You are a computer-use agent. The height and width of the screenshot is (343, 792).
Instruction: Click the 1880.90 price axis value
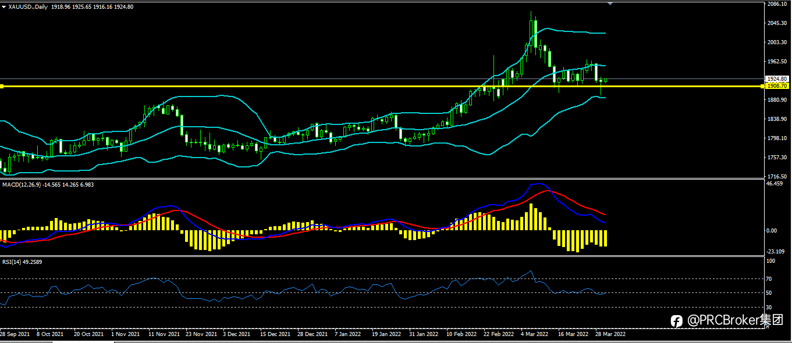pos(777,100)
